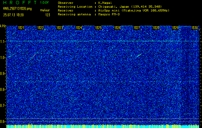Select the Maspro FM-3 antenna text

click(x=109, y=14)
